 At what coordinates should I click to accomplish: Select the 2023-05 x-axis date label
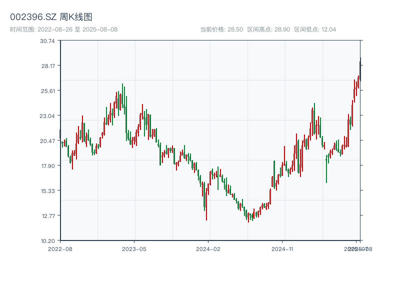[134, 248]
